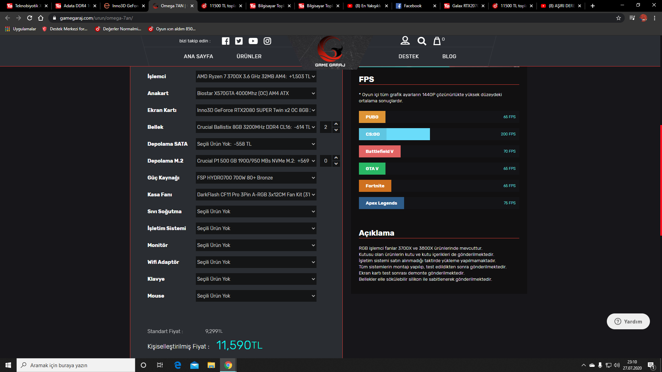662x372 pixels.
Task: Click Windows taskbar search box
Action: click(76, 365)
